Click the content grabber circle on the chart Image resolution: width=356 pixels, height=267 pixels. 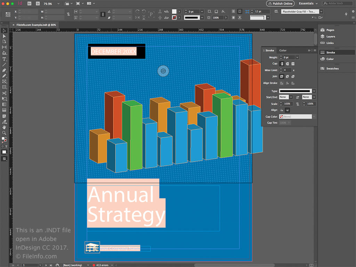click(163, 71)
